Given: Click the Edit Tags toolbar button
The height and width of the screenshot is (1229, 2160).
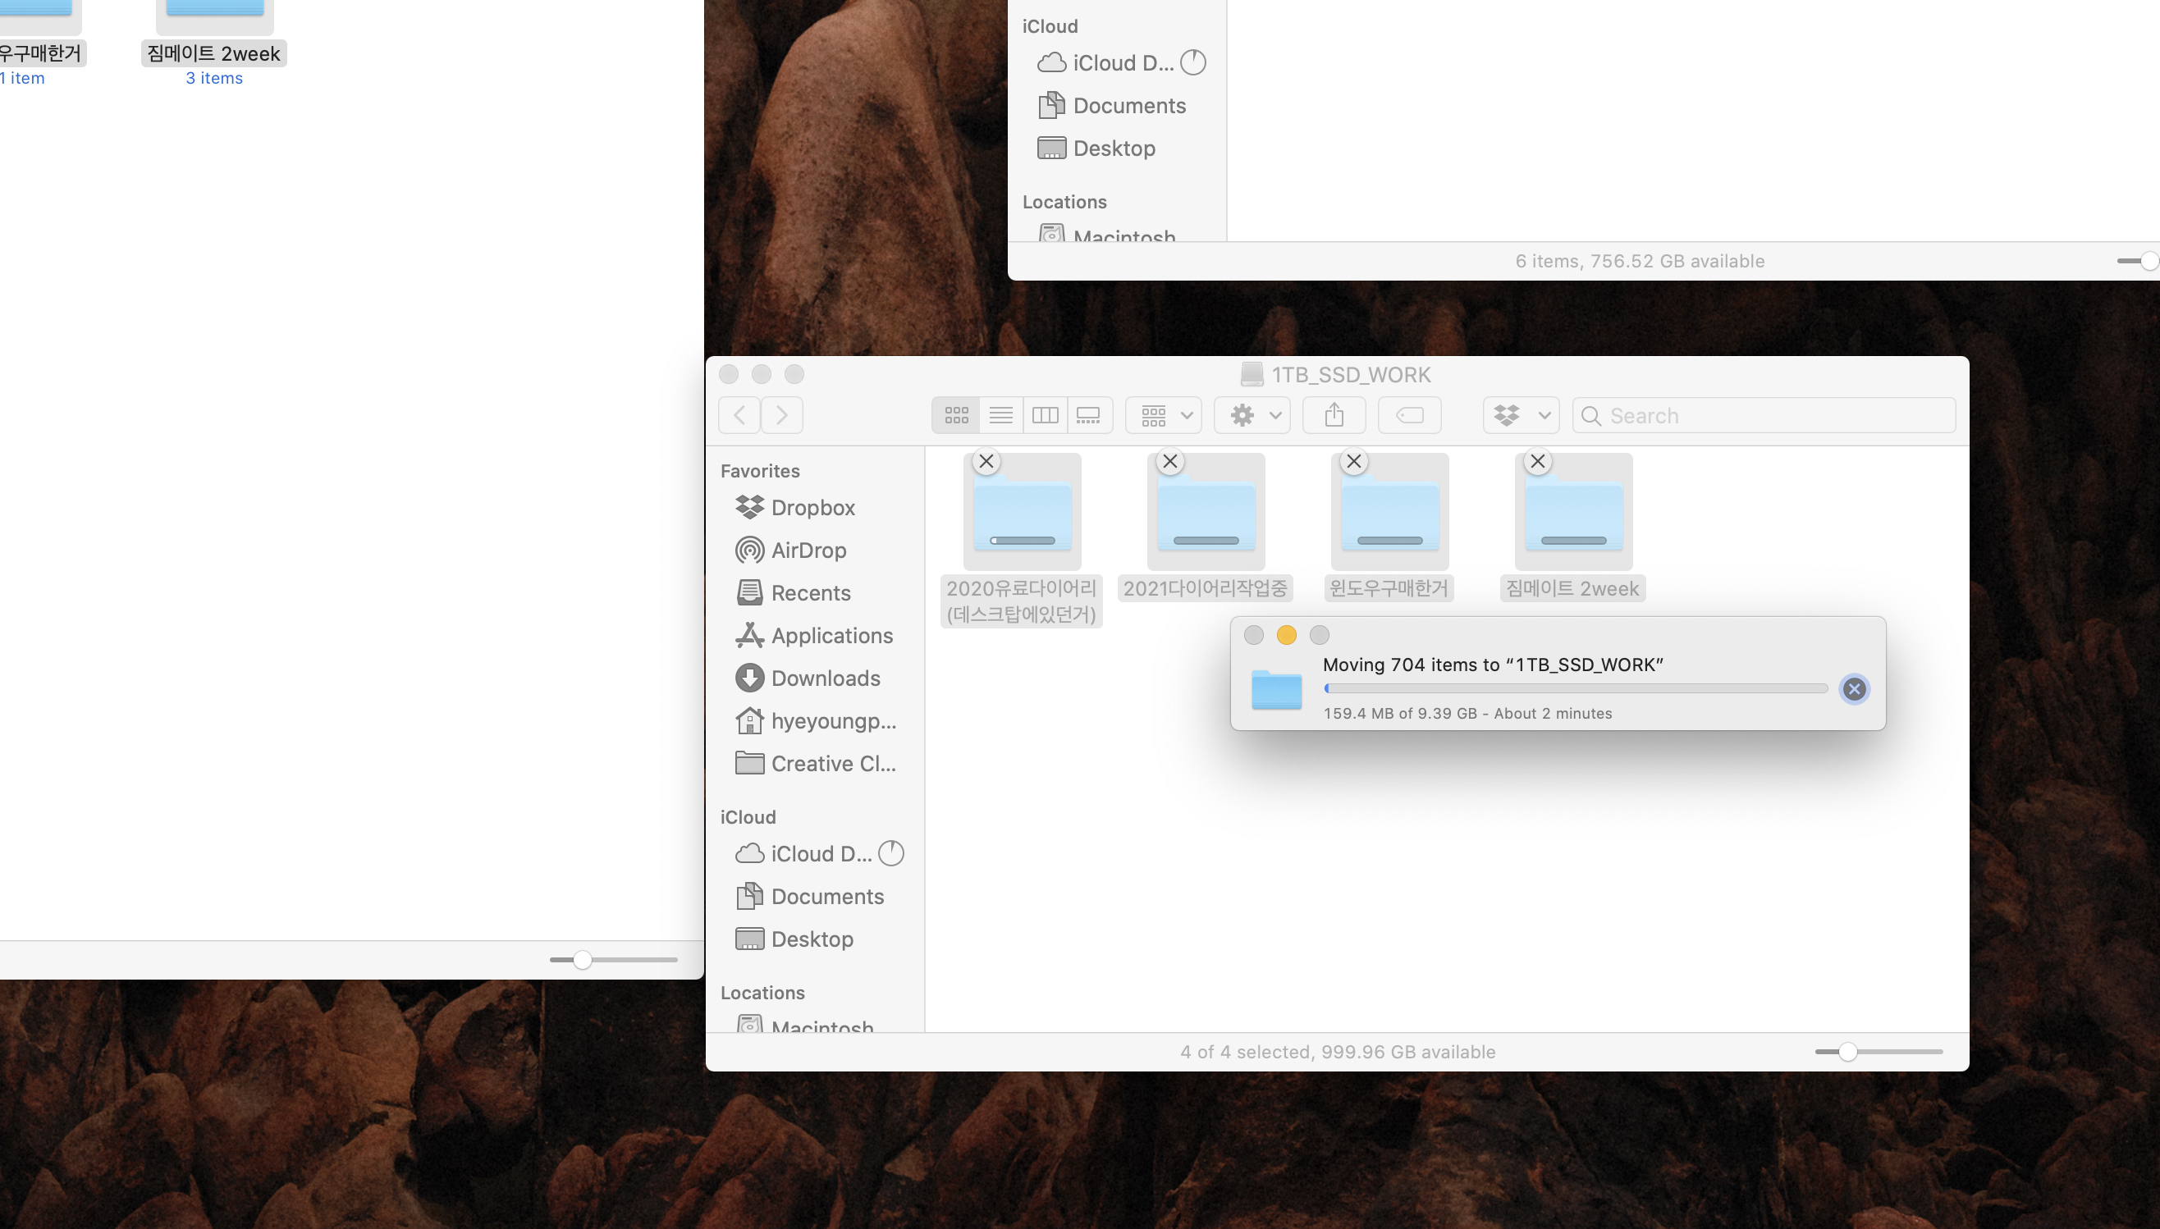Looking at the screenshot, I should click(x=1409, y=415).
